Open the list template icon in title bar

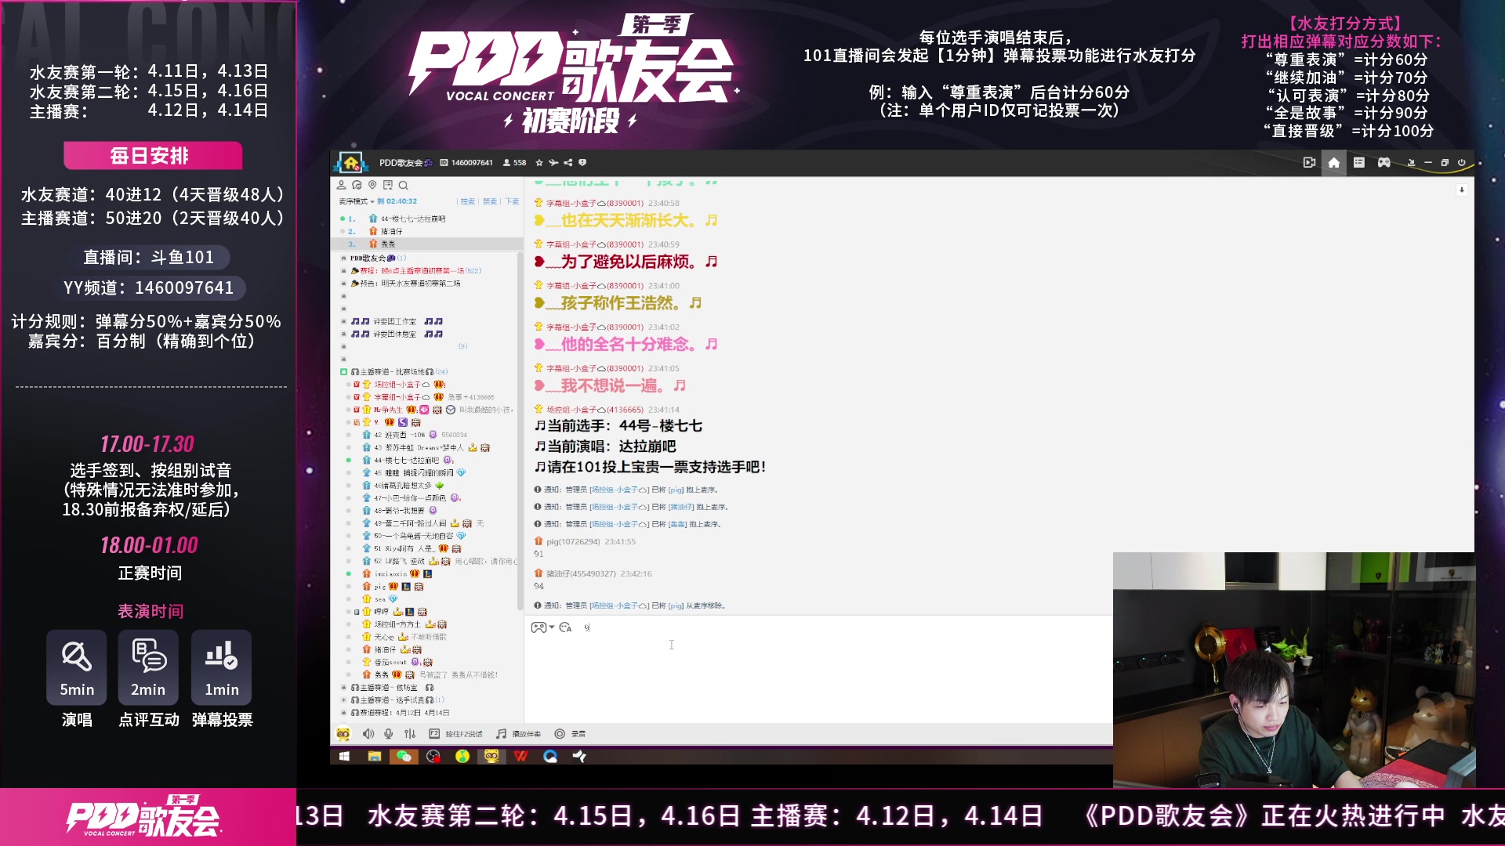pyautogui.click(x=1359, y=162)
